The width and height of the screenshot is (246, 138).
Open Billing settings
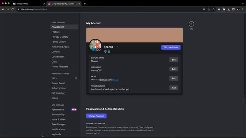[x=64, y=98]
